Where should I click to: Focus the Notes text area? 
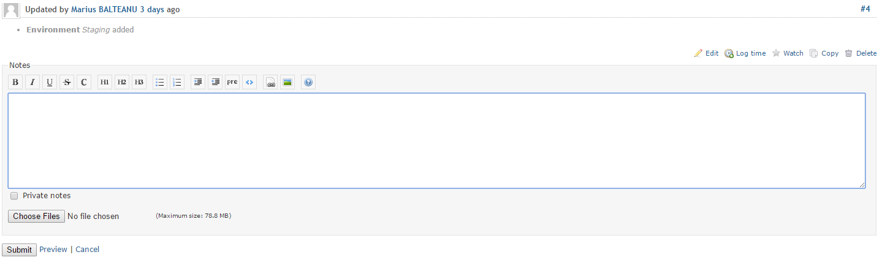coord(436,141)
